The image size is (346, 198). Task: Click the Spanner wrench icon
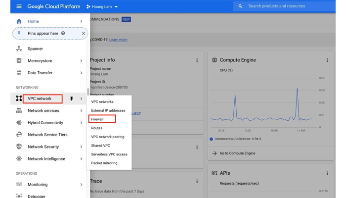coord(19,49)
